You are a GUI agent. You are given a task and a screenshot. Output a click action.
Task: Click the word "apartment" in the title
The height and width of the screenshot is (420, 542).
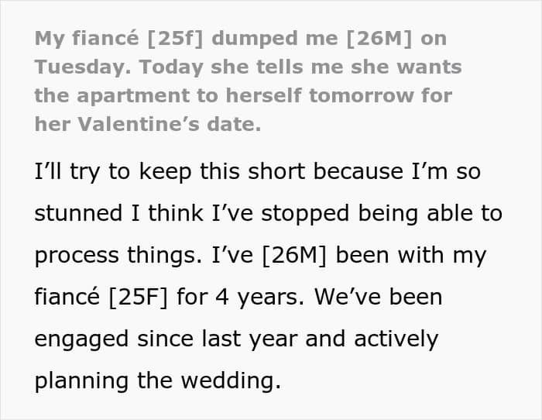point(133,96)
